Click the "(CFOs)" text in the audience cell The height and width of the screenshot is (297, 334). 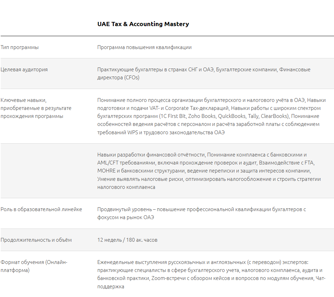[x=131, y=78]
